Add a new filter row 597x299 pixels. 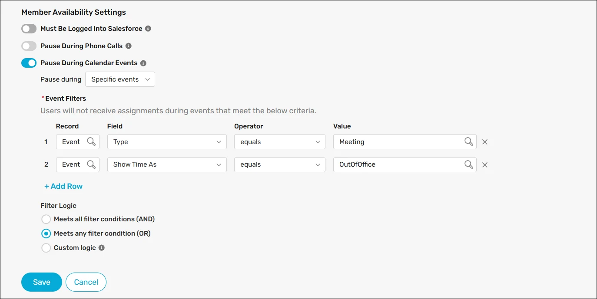click(x=63, y=186)
